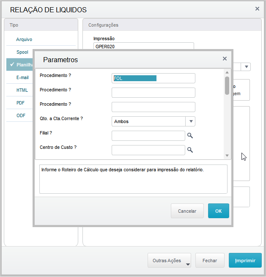Select the HTML output type
The height and width of the screenshot is (277, 266).
(x=20, y=90)
